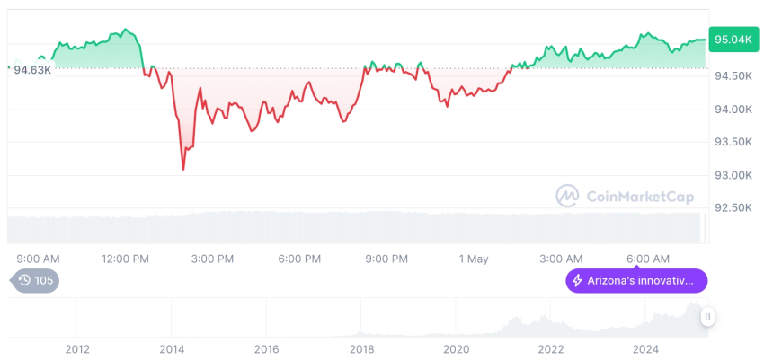
Task: Click the green 95.04K current price label
Action: coord(731,40)
